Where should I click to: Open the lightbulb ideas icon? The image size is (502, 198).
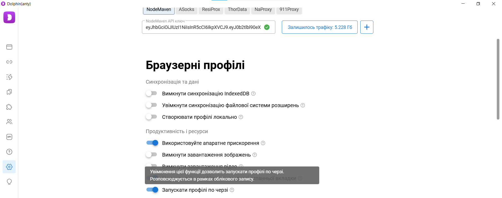click(9, 182)
